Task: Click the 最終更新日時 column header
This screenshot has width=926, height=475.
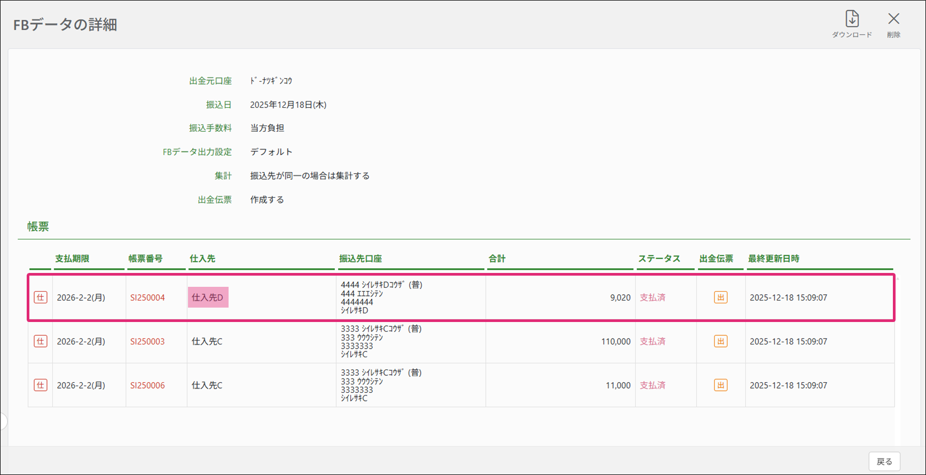Action: pos(773,259)
